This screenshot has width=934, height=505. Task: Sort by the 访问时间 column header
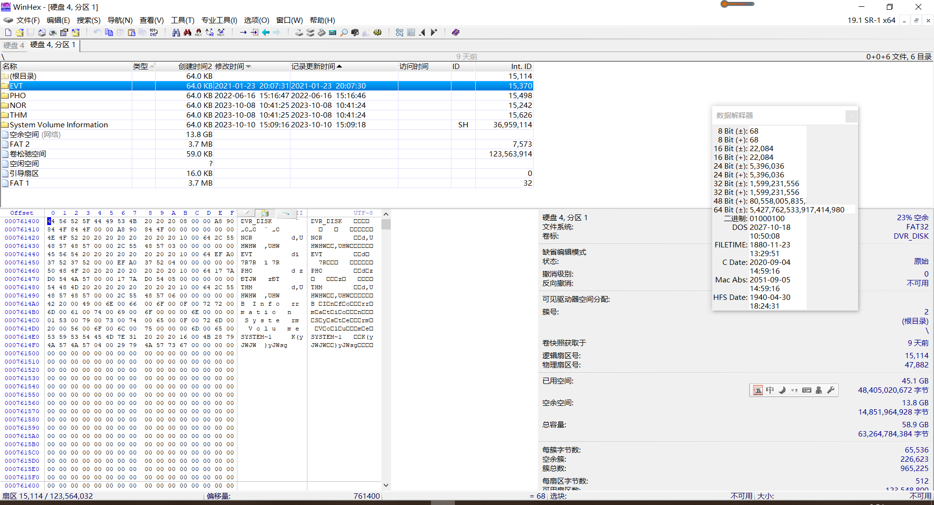424,67
